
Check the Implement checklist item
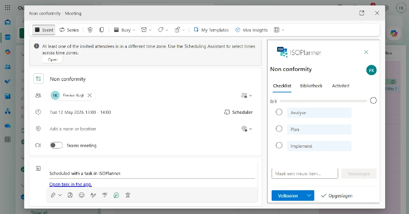pyautogui.click(x=279, y=145)
